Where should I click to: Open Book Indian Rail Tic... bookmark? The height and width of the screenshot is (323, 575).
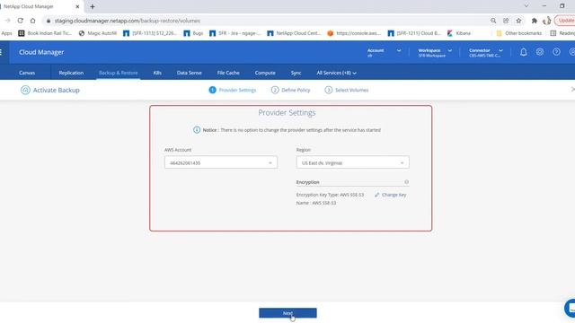(x=45, y=33)
